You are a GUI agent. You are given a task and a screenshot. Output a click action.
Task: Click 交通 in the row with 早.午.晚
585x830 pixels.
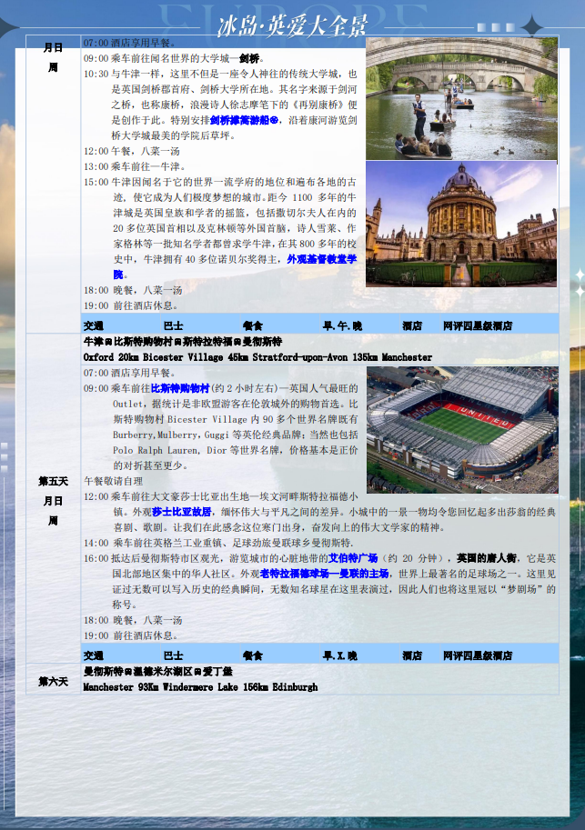[94, 326]
